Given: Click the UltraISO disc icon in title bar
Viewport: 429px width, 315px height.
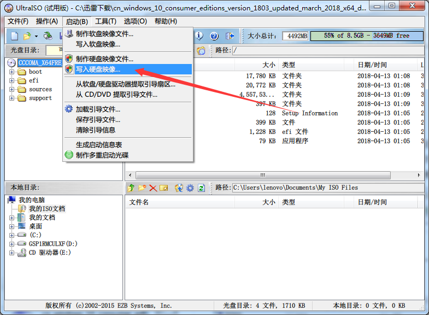Looking at the screenshot, I should (x=9, y=8).
